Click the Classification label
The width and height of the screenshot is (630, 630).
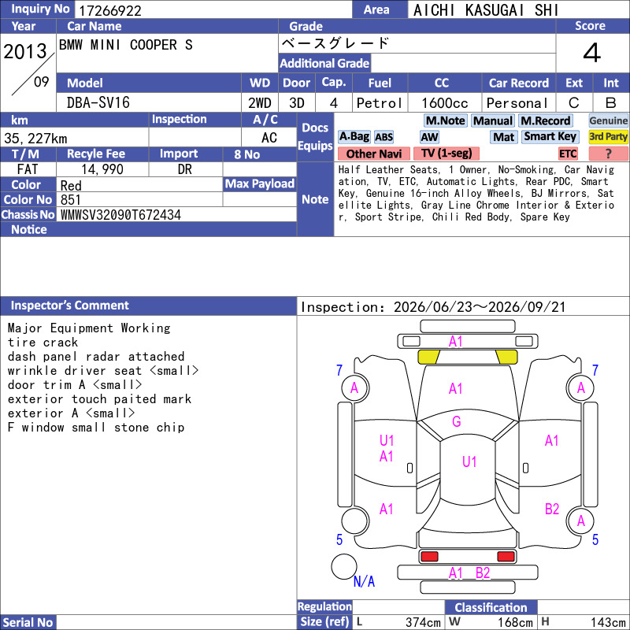pos(491,607)
